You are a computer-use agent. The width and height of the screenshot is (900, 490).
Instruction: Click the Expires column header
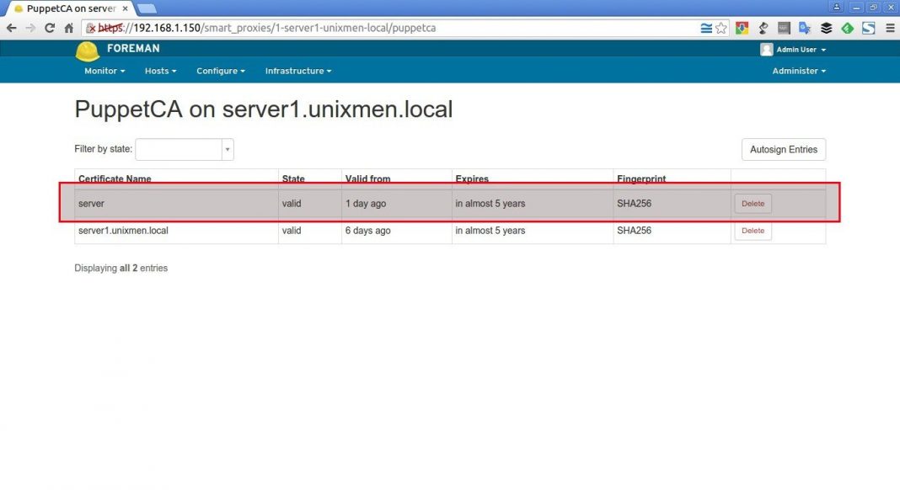pyautogui.click(x=472, y=178)
